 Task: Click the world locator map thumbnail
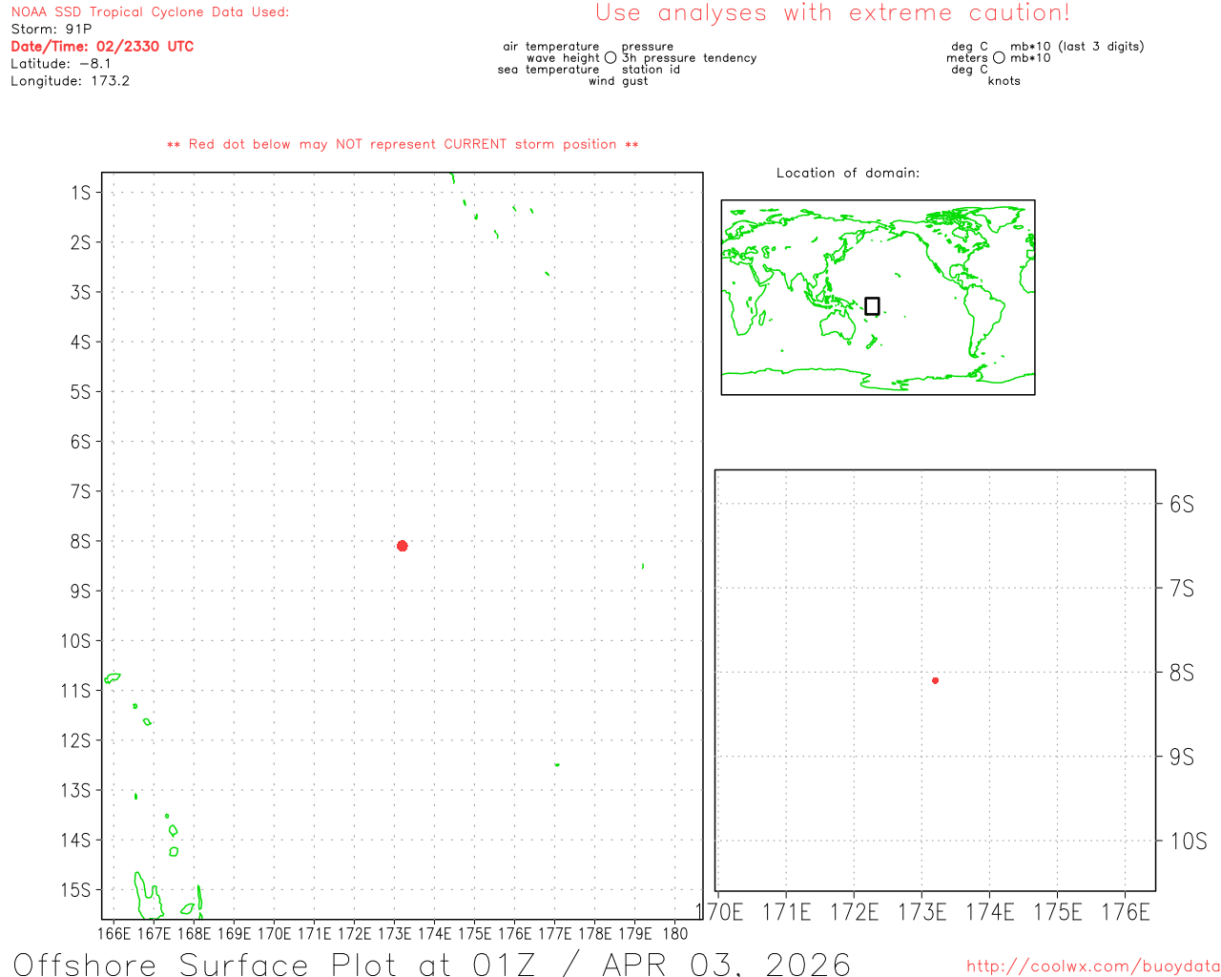tap(878, 298)
